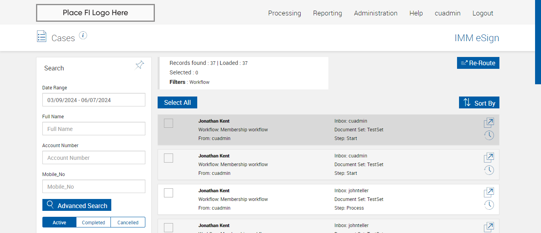
Task: Open first Jonathan Kent case via open icon
Action: tap(489, 123)
